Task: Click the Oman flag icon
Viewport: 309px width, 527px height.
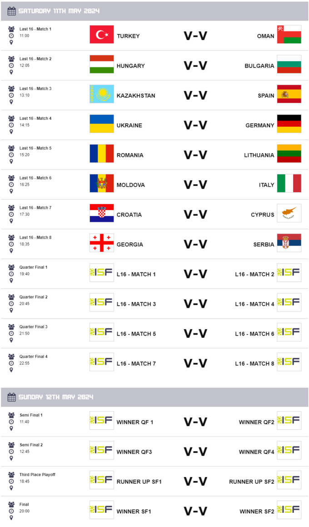Action: click(x=289, y=35)
